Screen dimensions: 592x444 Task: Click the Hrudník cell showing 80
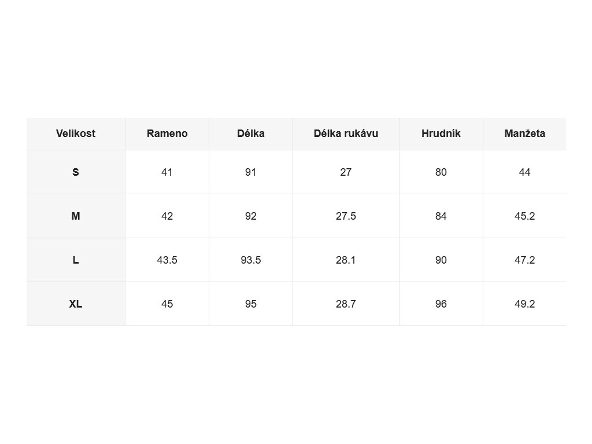point(441,172)
